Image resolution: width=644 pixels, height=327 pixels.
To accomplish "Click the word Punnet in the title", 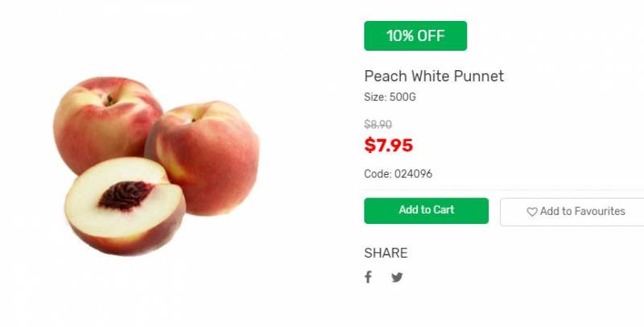I will coord(479,77).
